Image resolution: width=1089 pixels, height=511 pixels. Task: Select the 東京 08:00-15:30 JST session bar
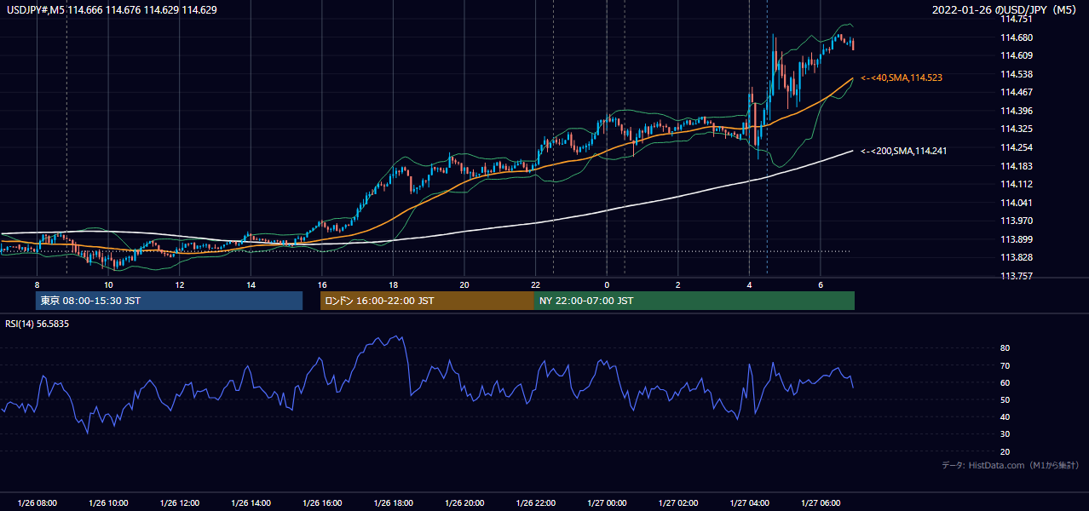pos(169,301)
